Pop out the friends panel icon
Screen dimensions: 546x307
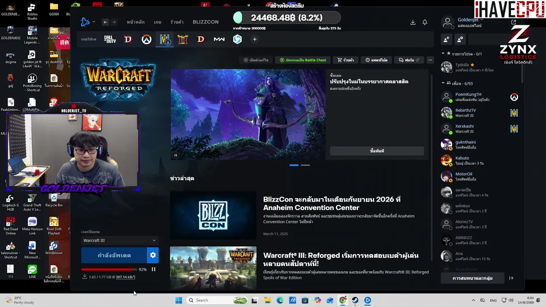(514, 22)
